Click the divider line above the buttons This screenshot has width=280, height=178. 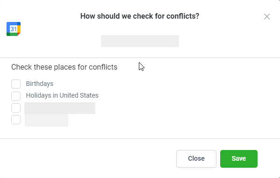tap(140, 138)
